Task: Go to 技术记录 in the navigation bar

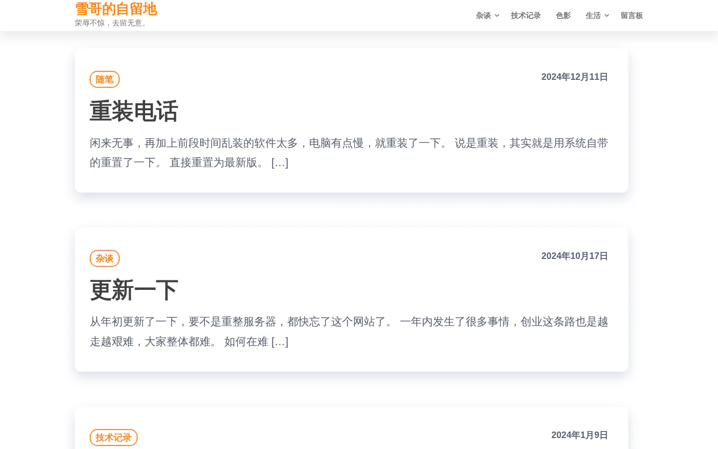Action: pyautogui.click(x=526, y=15)
